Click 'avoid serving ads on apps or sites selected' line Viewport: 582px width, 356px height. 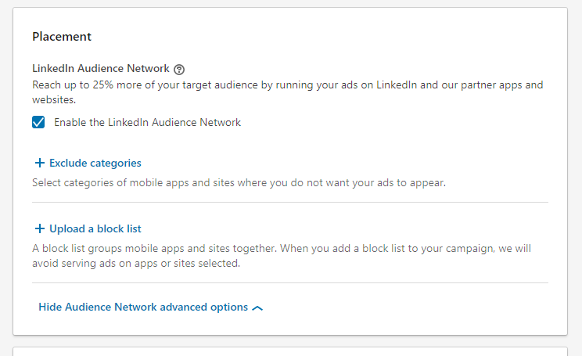(x=135, y=264)
